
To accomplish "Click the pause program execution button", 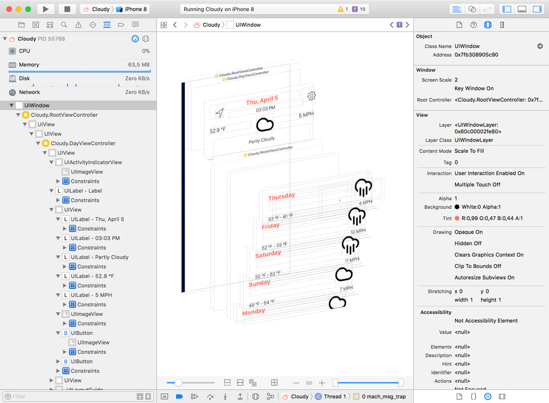I will [194, 396].
